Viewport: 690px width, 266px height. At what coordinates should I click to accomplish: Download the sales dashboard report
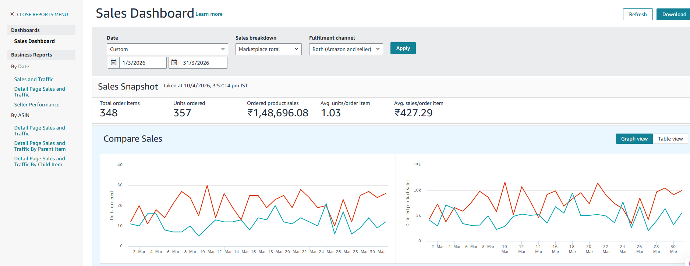pos(673,14)
